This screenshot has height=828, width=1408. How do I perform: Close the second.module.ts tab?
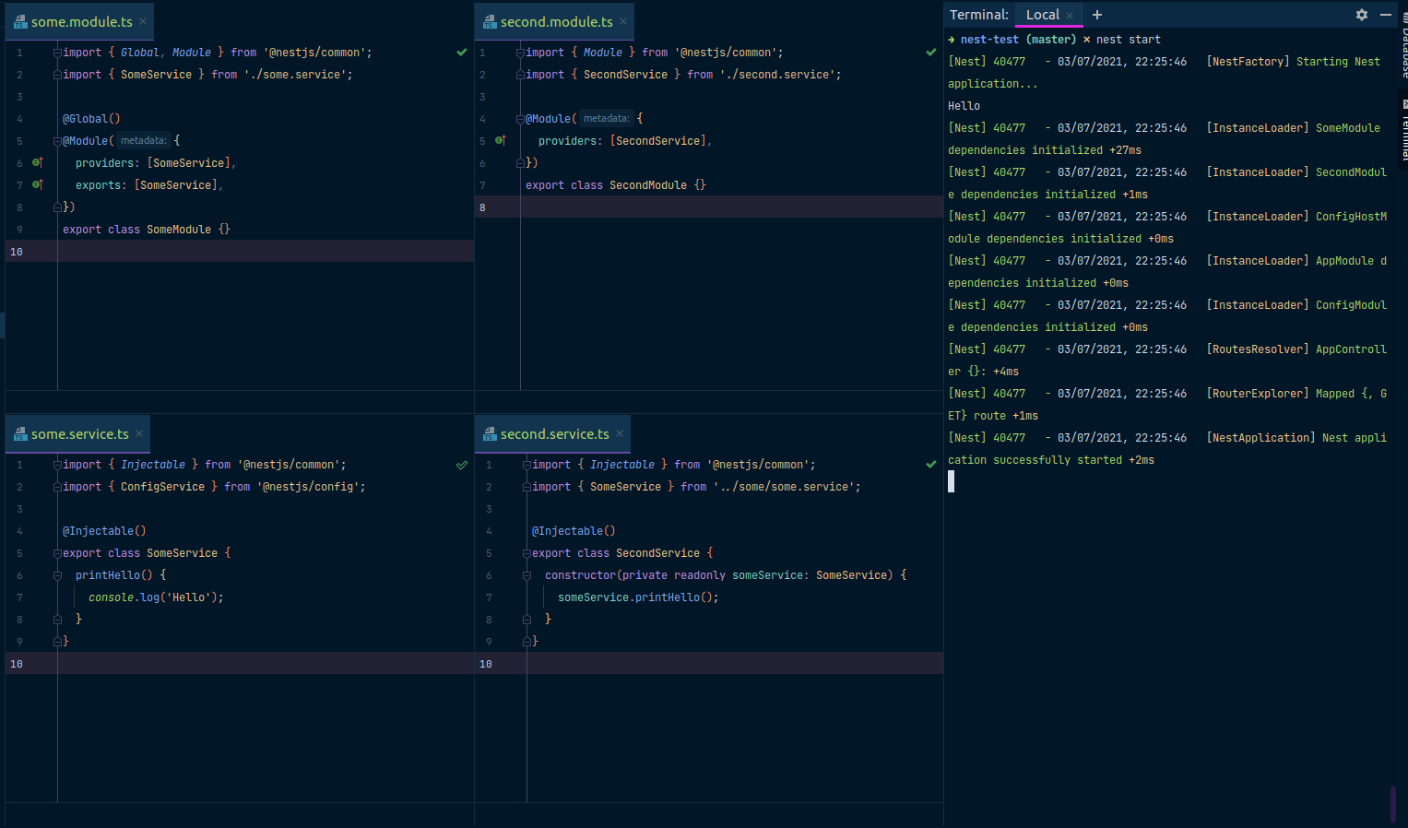point(623,21)
